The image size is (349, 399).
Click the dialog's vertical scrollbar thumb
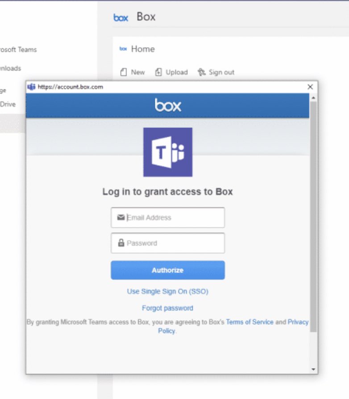coord(313,217)
